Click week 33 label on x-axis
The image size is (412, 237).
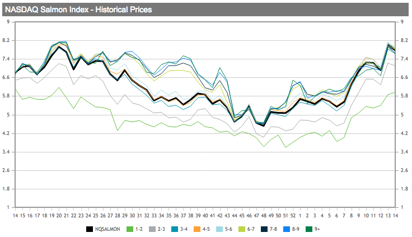[154, 216]
